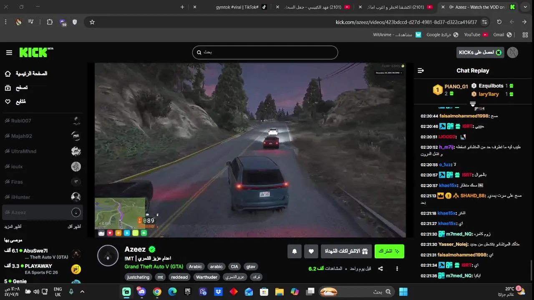Share the video via share icon

(380, 269)
